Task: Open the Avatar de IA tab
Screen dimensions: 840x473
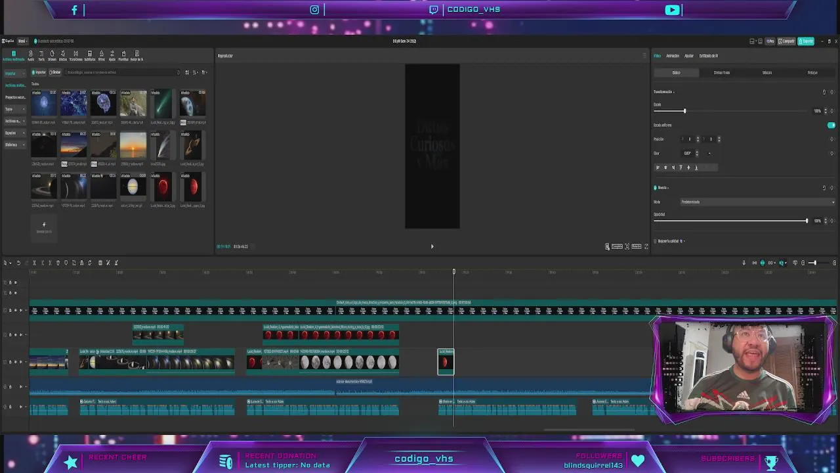Action: [x=136, y=55]
